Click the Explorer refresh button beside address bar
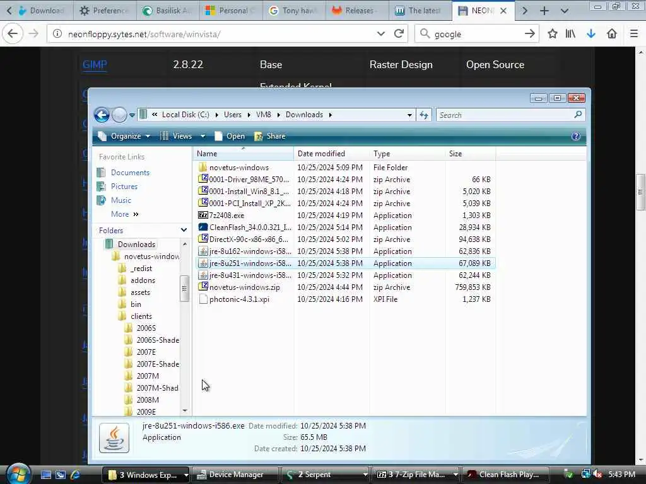Screen dimensions: 646x484 424,115
